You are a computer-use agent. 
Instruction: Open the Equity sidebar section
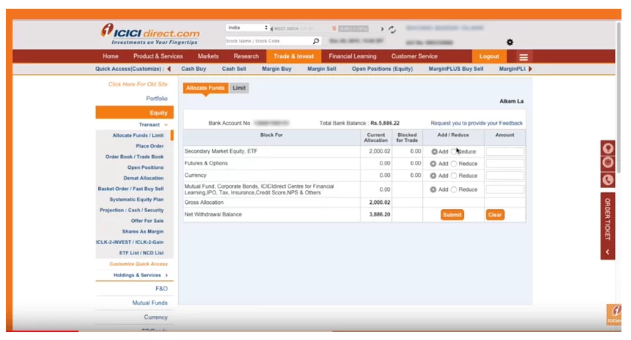click(x=134, y=113)
